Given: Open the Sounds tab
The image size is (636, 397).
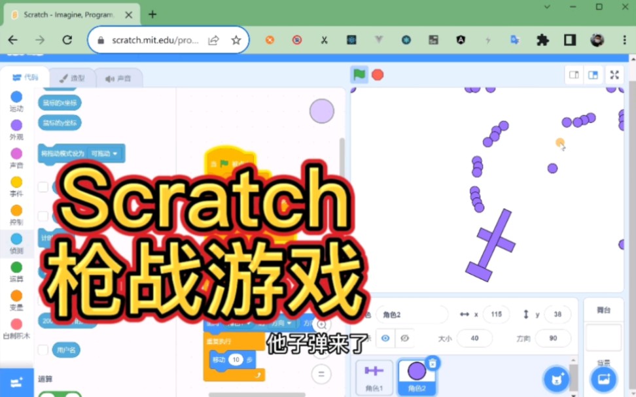Looking at the screenshot, I should pyautogui.click(x=118, y=78).
